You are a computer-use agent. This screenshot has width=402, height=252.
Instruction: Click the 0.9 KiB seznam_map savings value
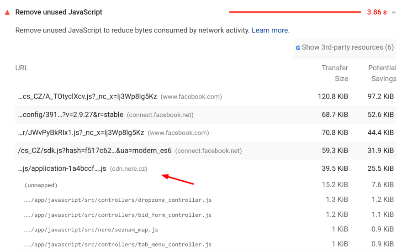(382, 229)
